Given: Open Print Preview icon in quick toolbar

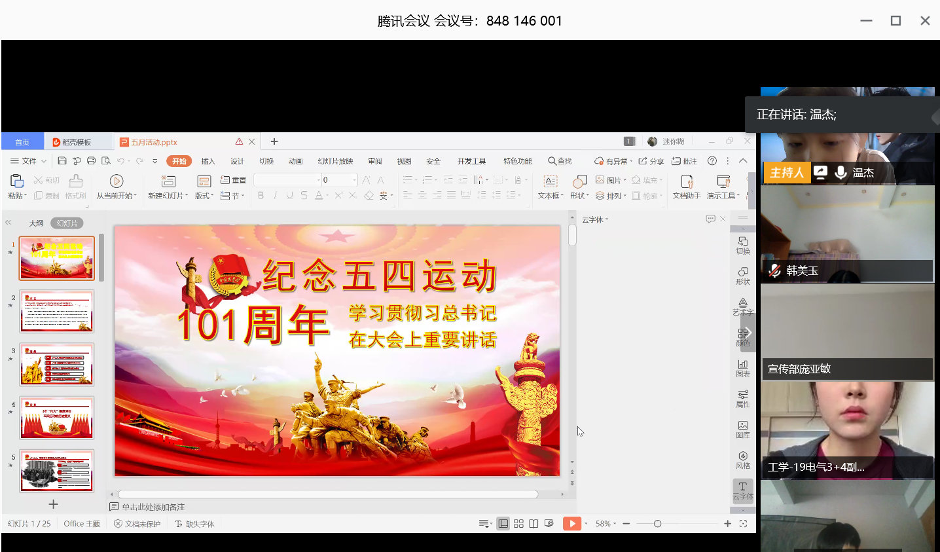Looking at the screenshot, I should 105,161.
